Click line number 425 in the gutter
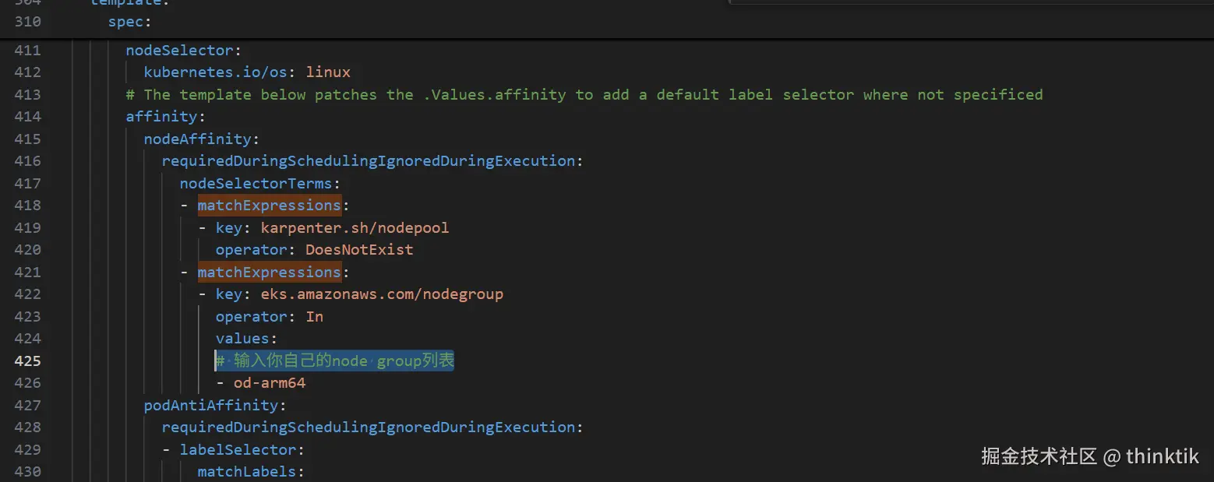 pos(27,361)
